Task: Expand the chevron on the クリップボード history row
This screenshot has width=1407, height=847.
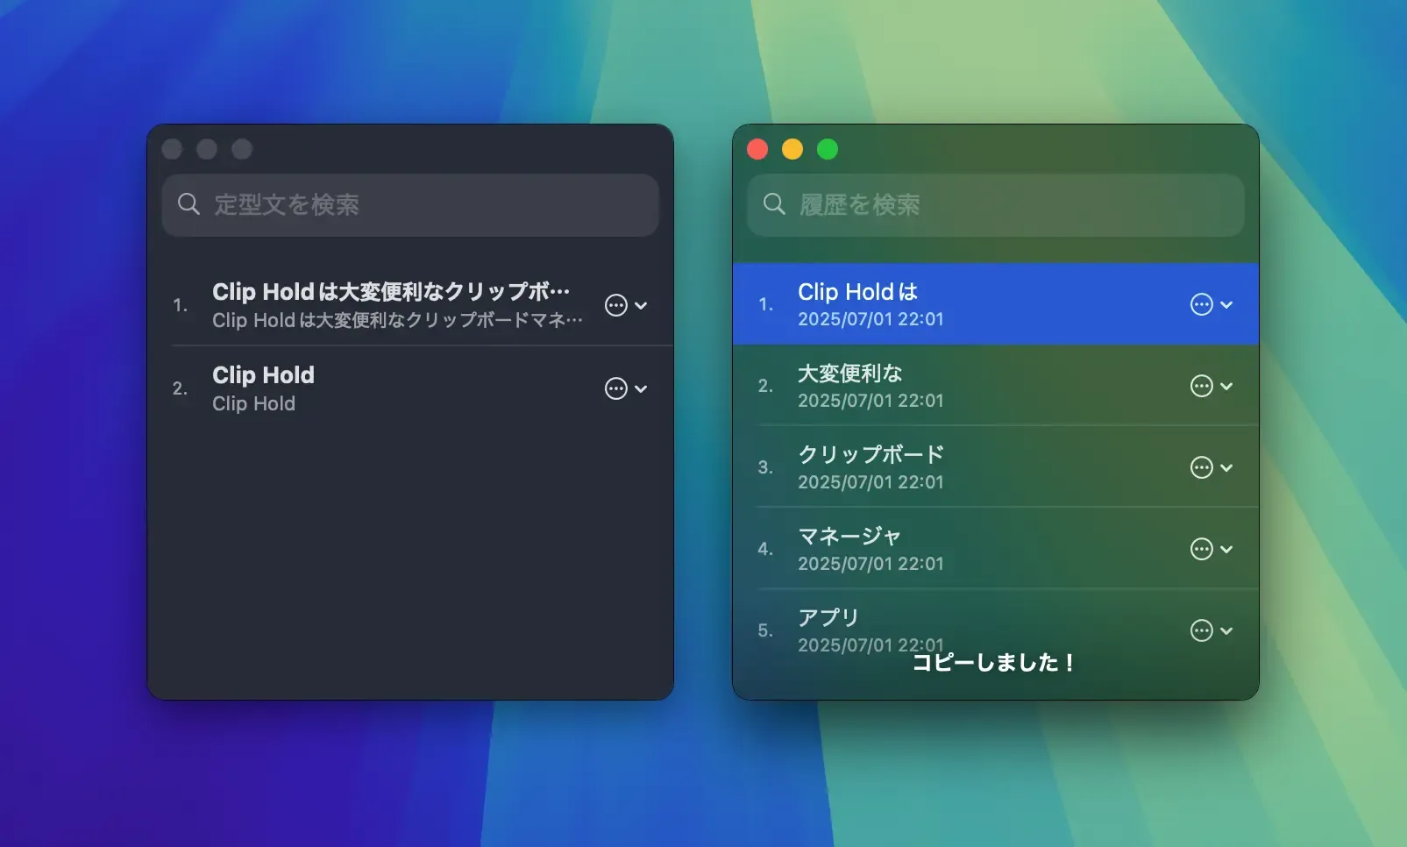Action: [1226, 467]
